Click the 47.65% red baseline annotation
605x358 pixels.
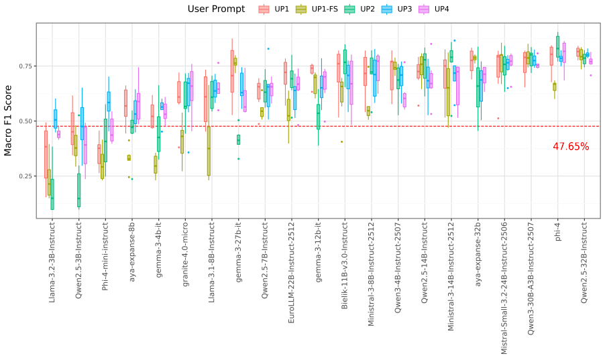click(x=571, y=147)
